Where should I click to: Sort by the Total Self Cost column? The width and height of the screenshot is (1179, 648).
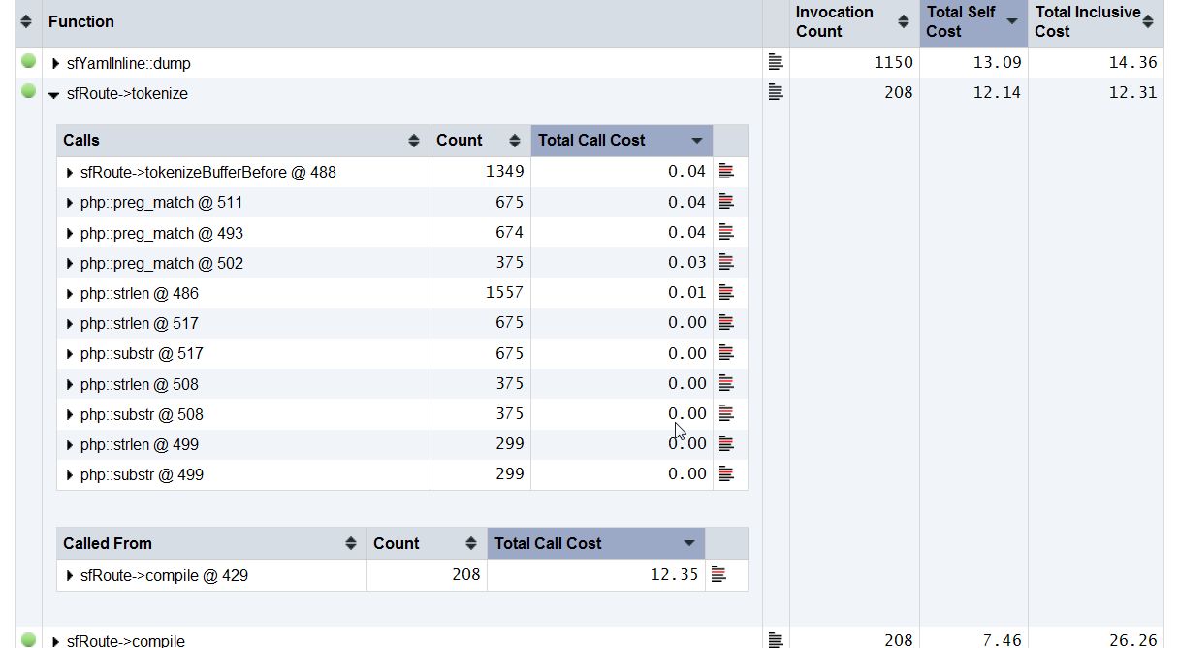(972, 22)
